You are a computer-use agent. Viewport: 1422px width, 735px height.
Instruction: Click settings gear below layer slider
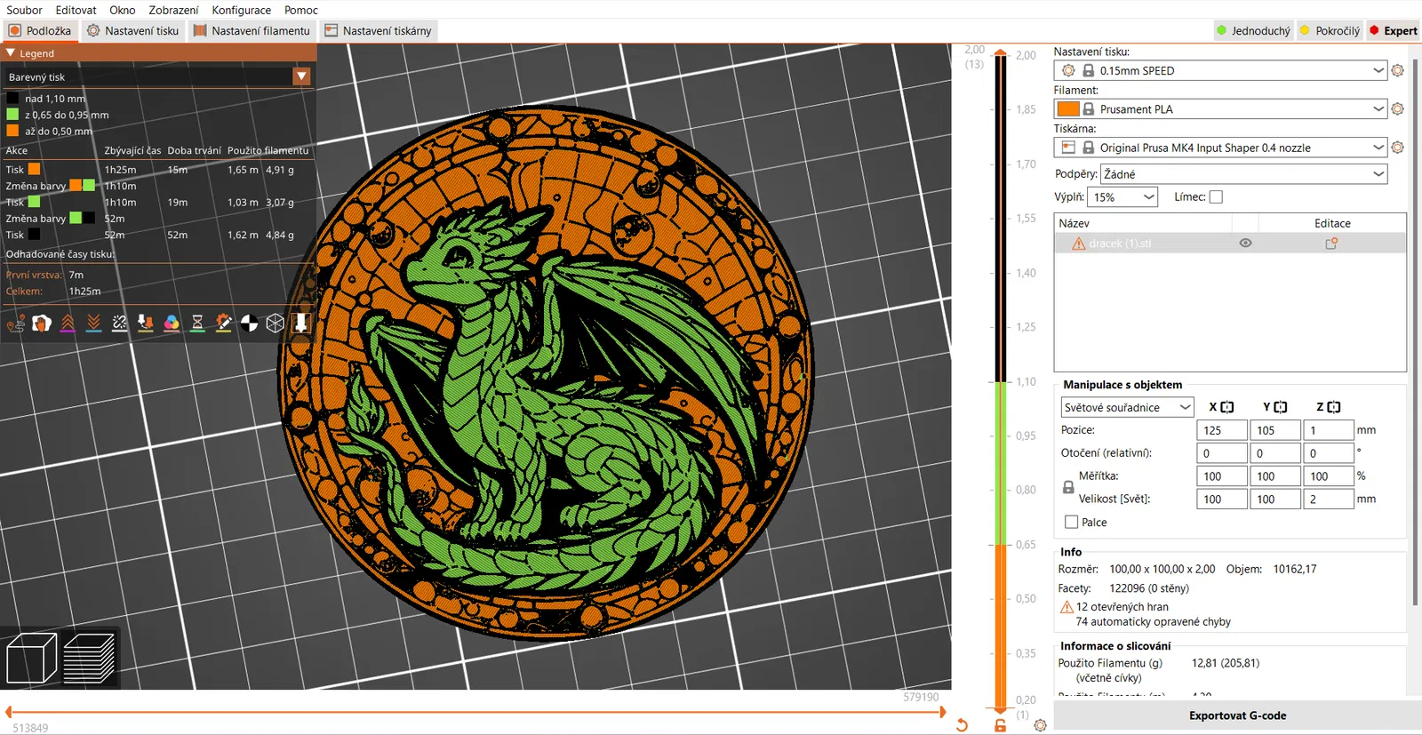1040,725
